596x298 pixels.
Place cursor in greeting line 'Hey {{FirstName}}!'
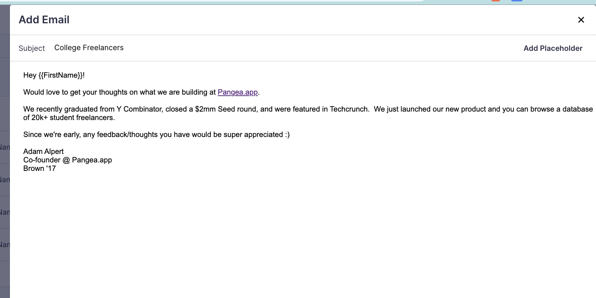54,75
